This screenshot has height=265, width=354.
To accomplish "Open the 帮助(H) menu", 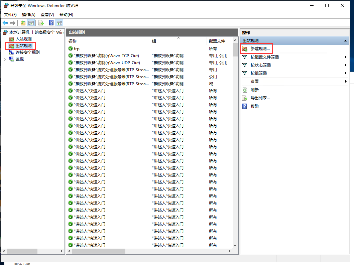I will tap(66, 15).
